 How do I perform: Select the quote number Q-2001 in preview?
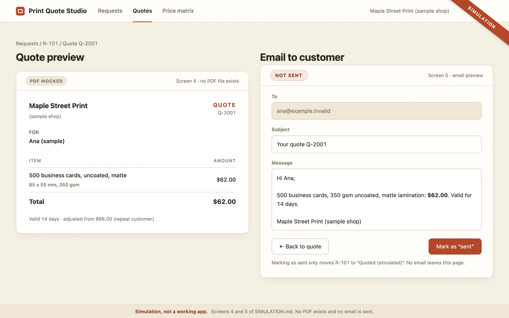pyautogui.click(x=227, y=113)
